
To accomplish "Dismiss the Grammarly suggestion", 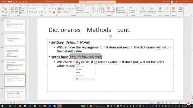I will tap(80, 76).
